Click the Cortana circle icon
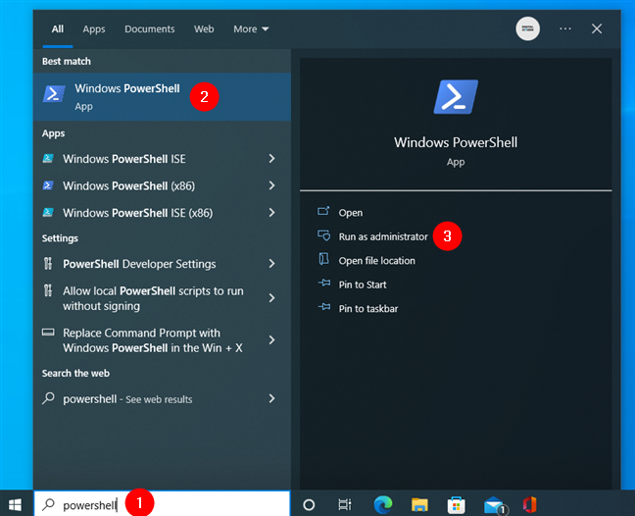The width and height of the screenshot is (635, 516). point(309,504)
